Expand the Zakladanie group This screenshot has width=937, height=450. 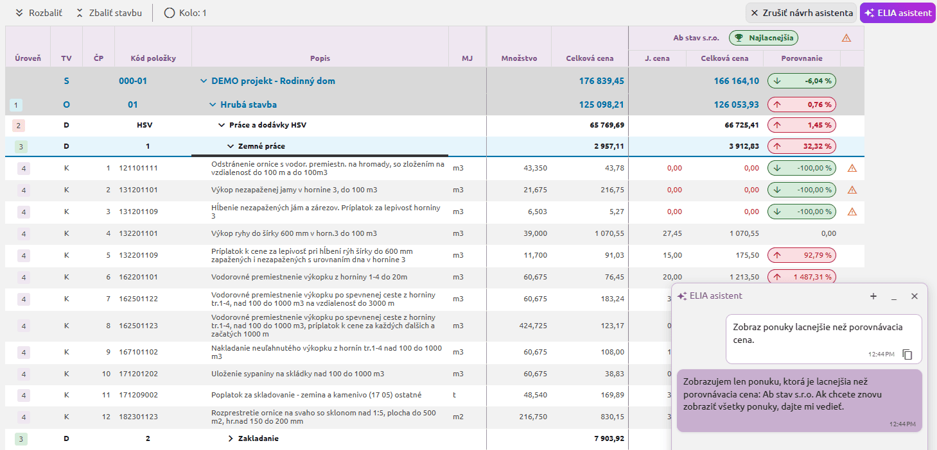pyautogui.click(x=231, y=438)
